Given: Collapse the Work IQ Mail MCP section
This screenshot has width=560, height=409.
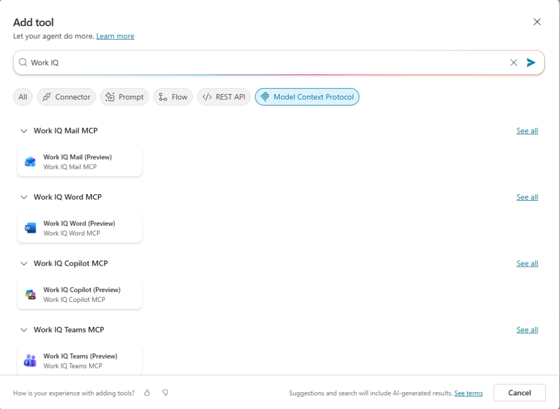Looking at the screenshot, I should [24, 131].
